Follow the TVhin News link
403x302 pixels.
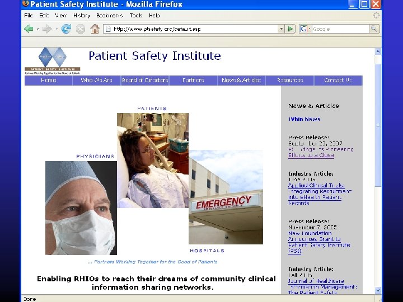304,119
